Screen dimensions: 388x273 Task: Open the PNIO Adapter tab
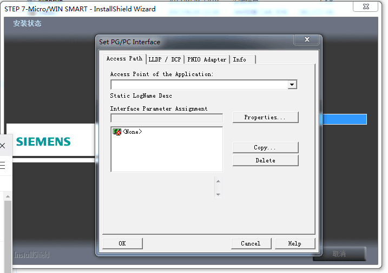coord(207,59)
